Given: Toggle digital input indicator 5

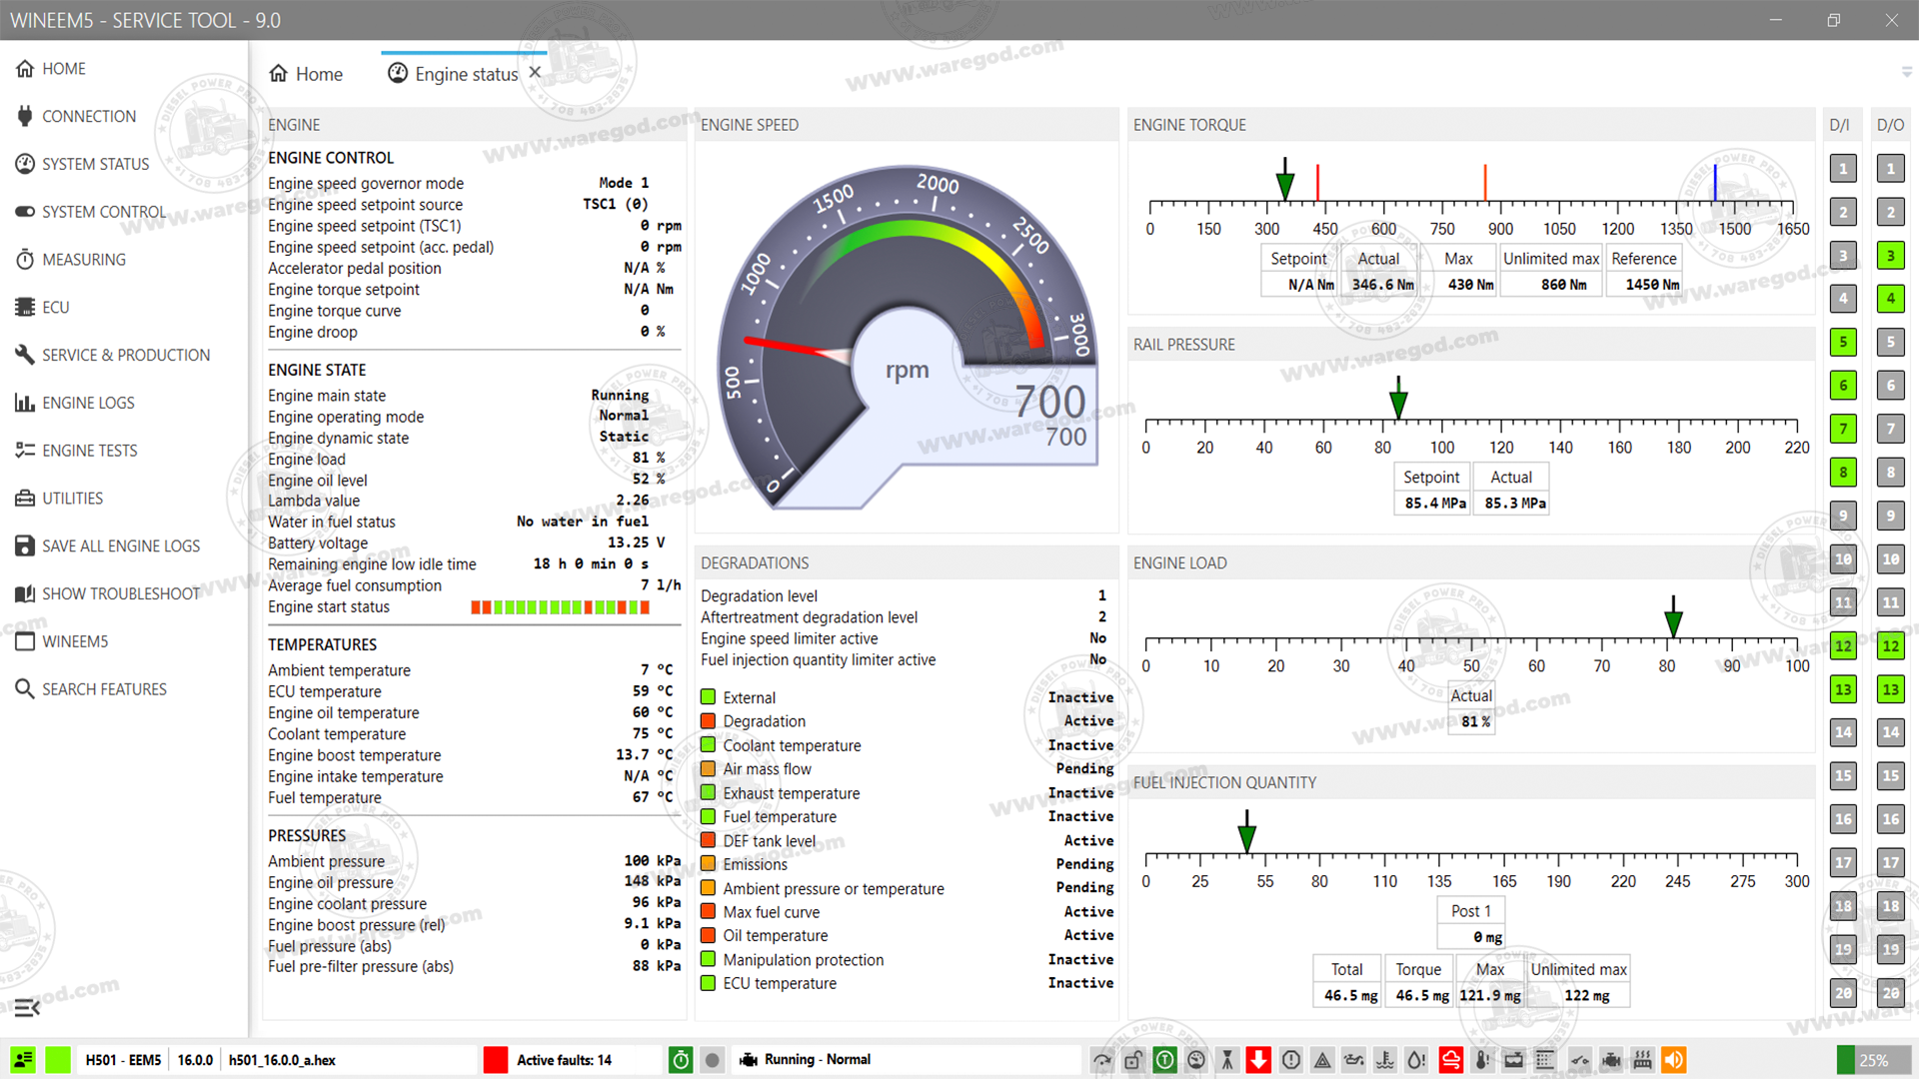Looking at the screenshot, I should [x=1843, y=342].
